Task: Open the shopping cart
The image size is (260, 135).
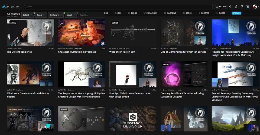Action: (x=248, y=6)
